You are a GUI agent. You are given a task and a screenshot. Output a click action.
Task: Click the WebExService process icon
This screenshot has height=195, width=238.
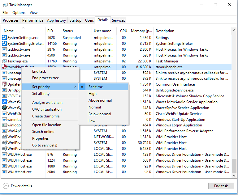(4, 114)
